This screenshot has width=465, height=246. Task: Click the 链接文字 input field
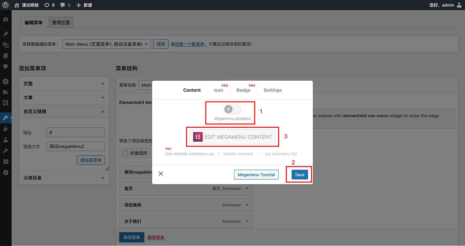point(76,146)
